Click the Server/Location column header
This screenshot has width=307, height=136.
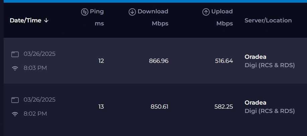point(268,20)
